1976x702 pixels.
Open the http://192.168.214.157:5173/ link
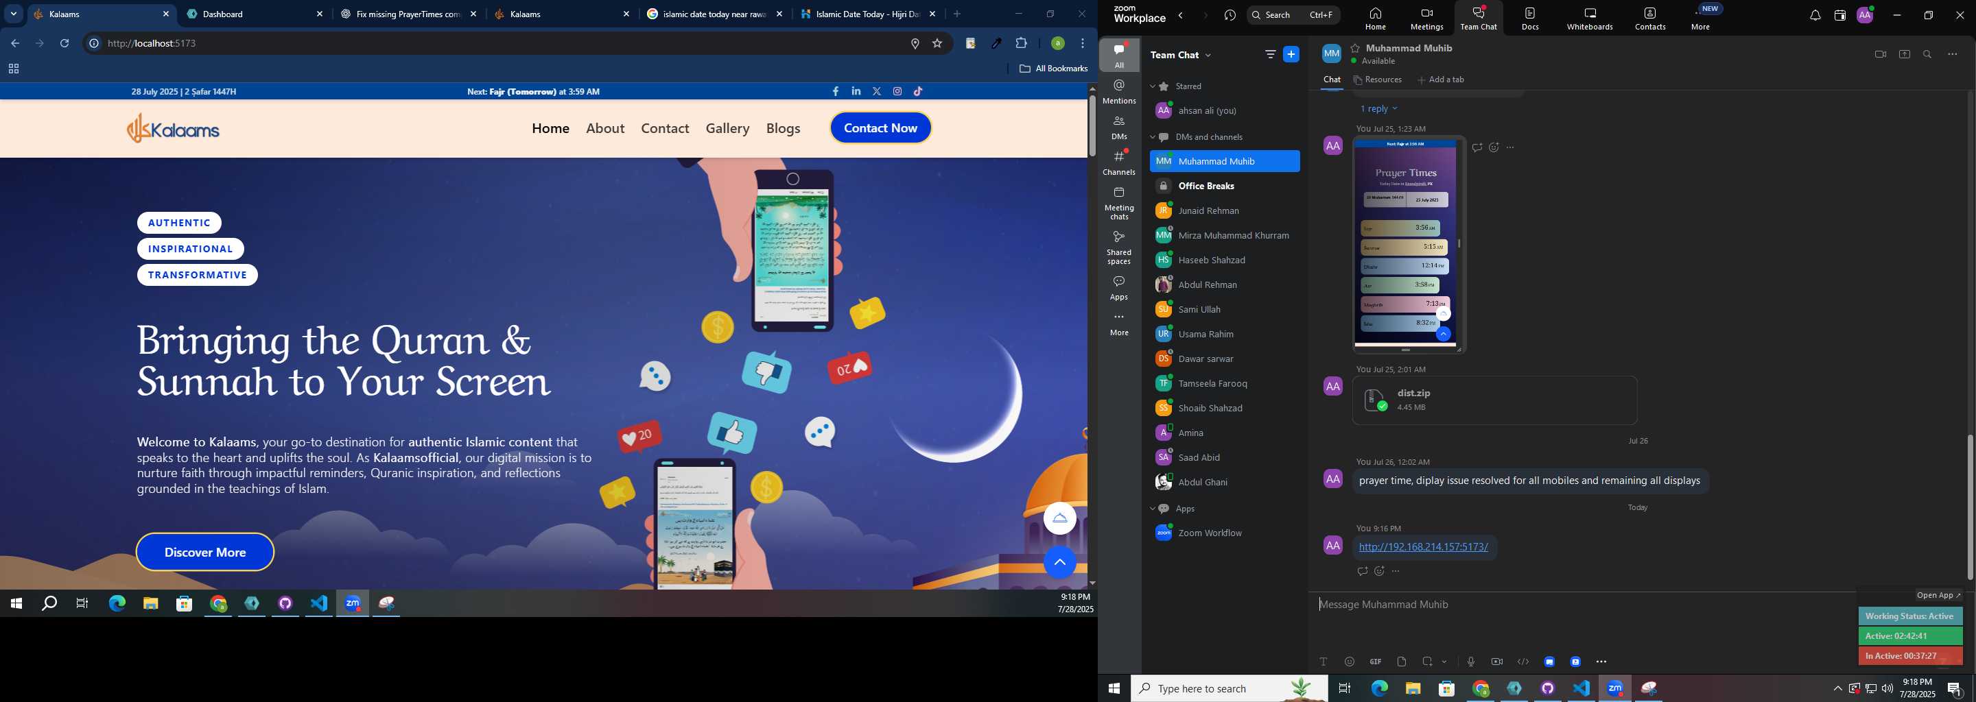click(1423, 547)
